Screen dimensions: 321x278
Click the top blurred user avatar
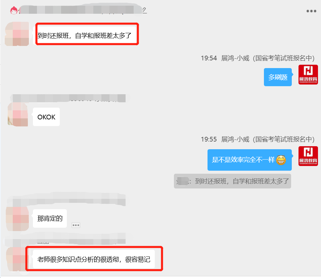pos(17,34)
